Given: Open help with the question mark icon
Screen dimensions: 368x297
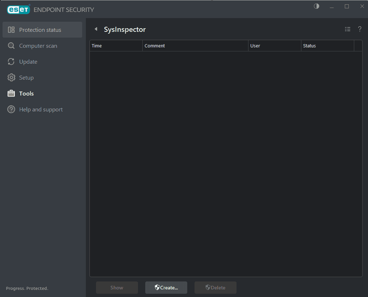Looking at the screenshot, I should pos(360,29).
